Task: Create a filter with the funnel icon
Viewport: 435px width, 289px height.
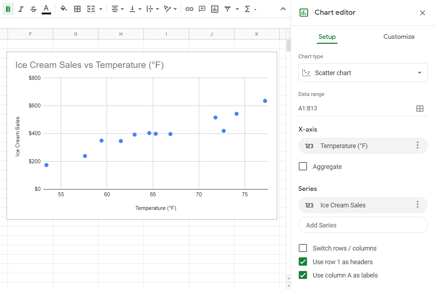Action: click(x=228, y=9)
